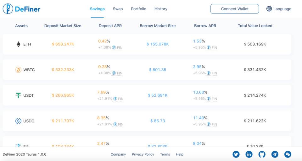
Task: Click USDC borrow APR 11.40%
Action: point(200,118)
